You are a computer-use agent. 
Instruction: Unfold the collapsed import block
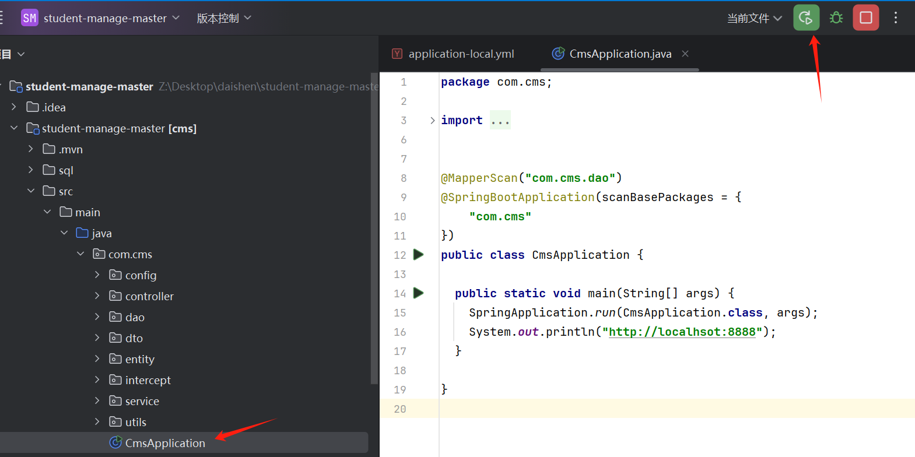click(432, 120)
